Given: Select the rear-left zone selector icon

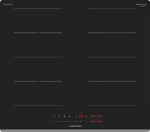Looking at the screenshot, I should 94,116.
